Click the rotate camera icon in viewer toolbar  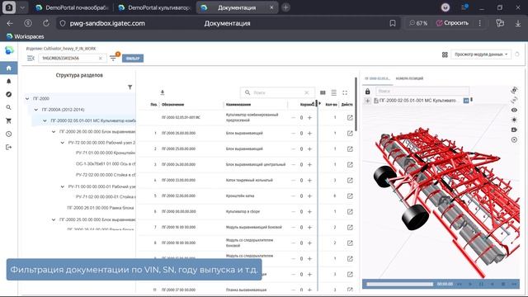pos(514,90)
